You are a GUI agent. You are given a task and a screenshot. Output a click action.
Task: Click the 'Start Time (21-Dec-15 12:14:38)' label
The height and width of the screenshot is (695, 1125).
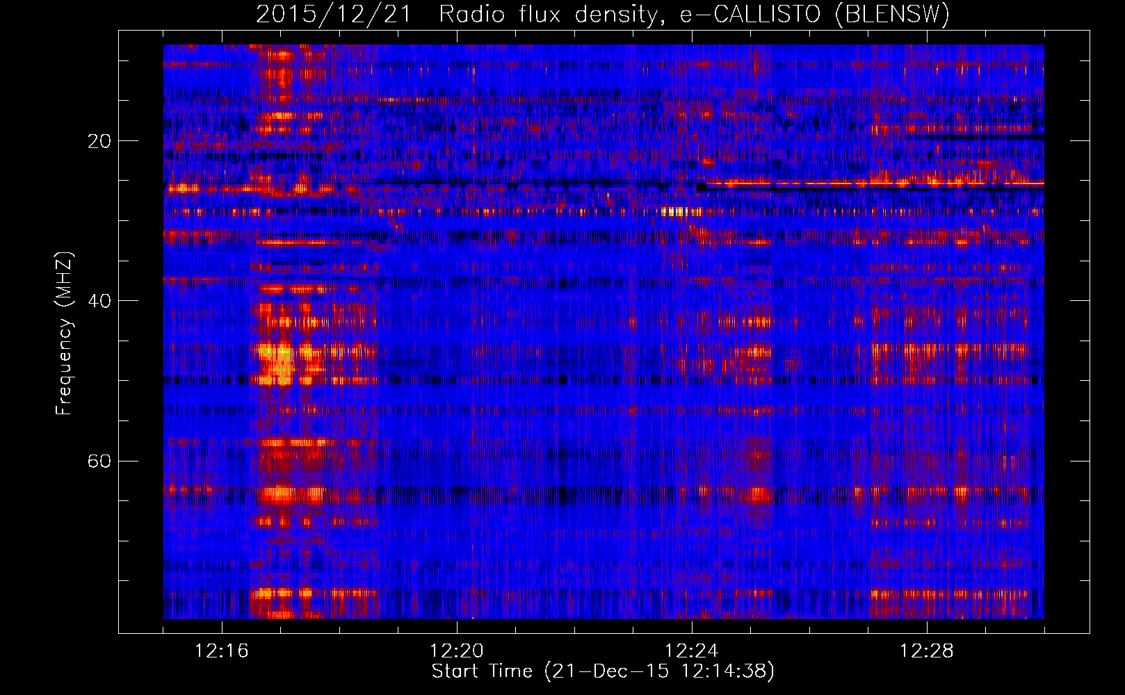click(603, 671)
